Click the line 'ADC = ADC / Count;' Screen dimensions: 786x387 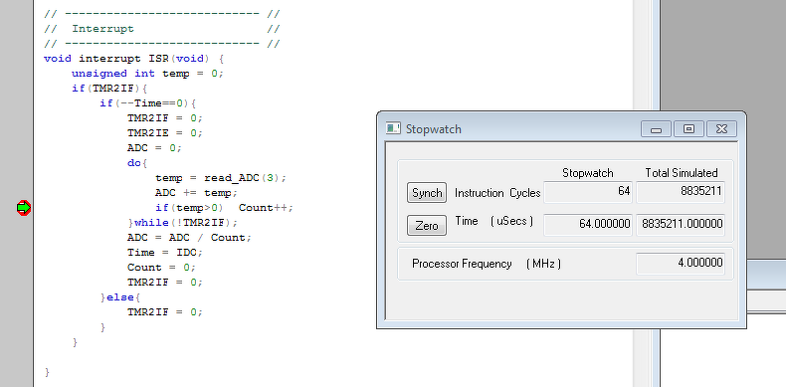coord(189,238)
